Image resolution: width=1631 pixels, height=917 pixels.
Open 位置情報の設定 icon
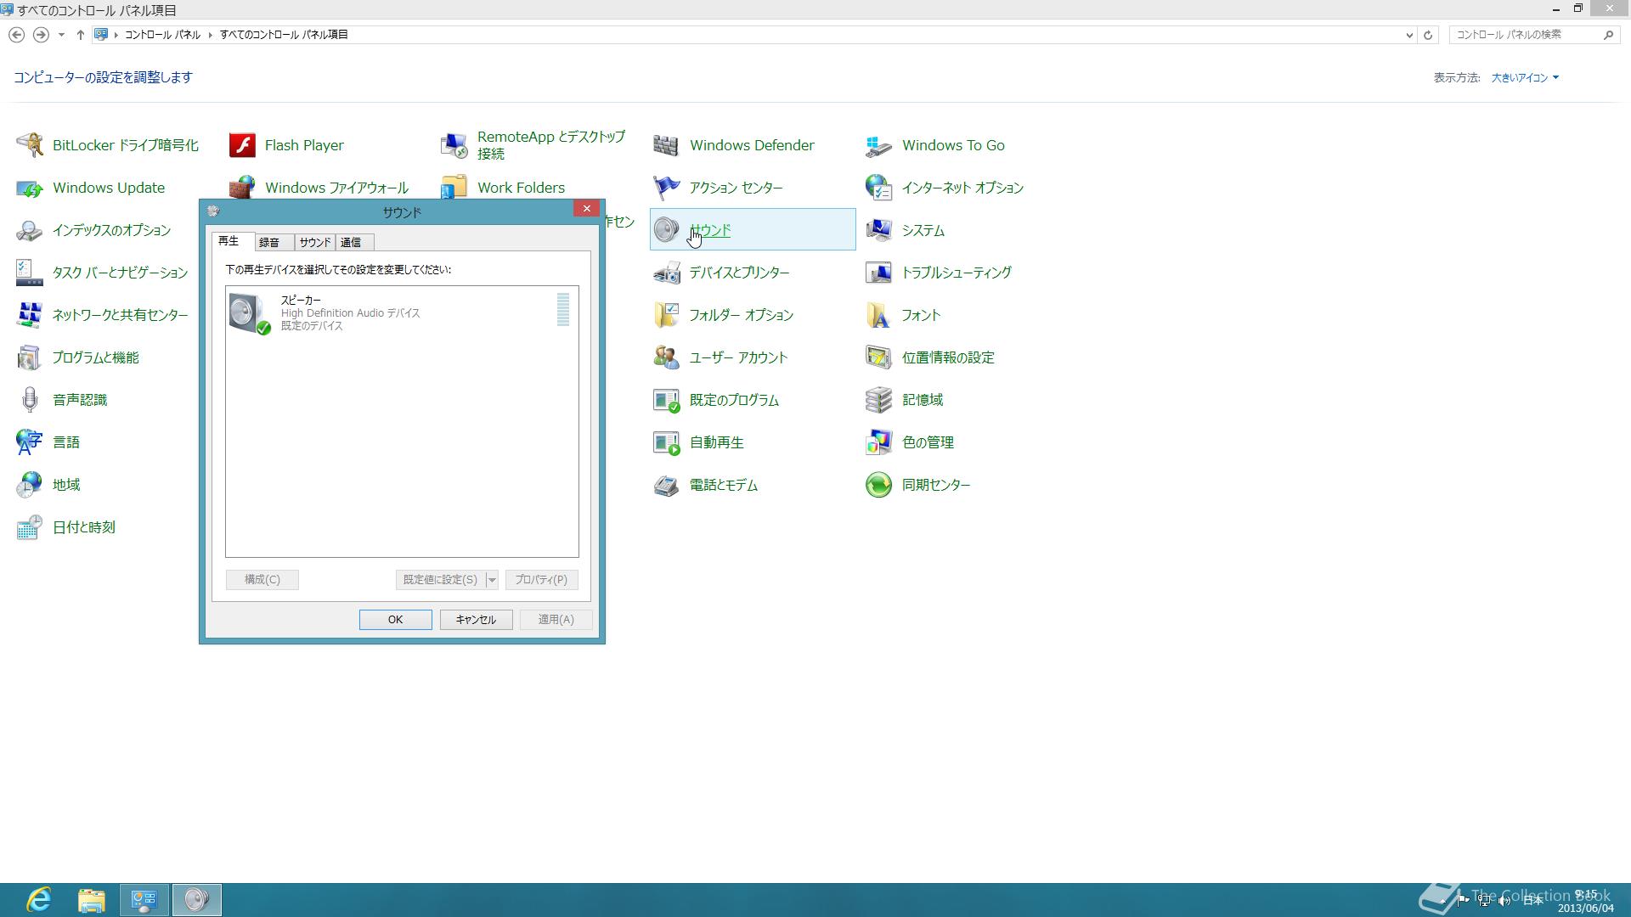click(x=879, y=357)
